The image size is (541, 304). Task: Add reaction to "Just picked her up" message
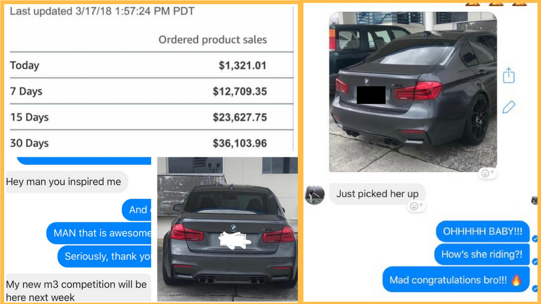(x=416, y=206)
